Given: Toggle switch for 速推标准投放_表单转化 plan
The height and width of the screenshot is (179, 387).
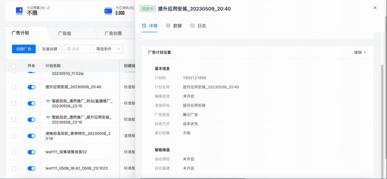Looking at the screenshot, I should pyautogui.click(x=31, y=136).
